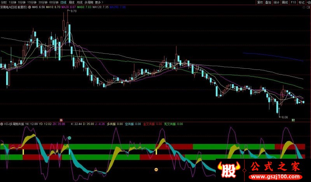Select the 1分钟 period tab

12,2
